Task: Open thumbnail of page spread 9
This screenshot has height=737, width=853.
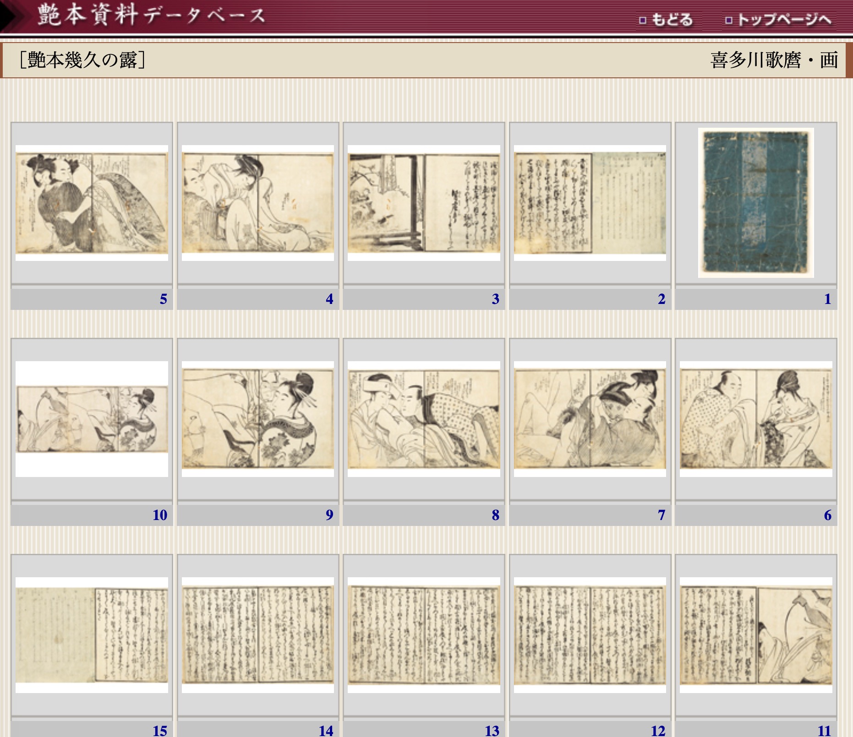Action: 257,419
